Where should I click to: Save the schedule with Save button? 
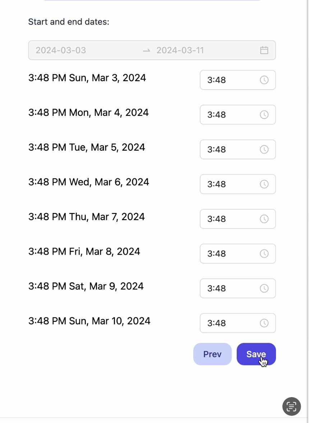256,354
